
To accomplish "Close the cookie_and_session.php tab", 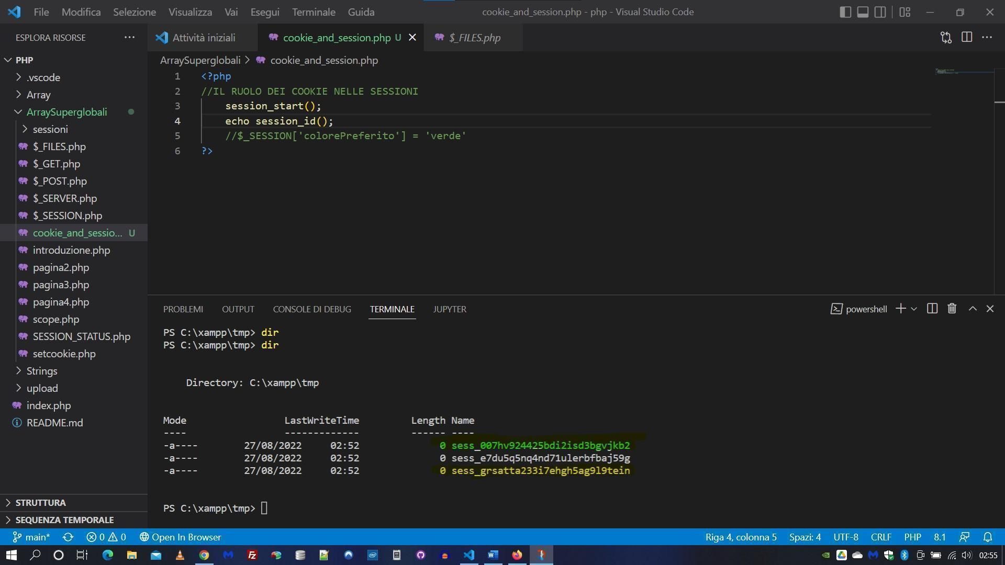I will coord(412,37).
